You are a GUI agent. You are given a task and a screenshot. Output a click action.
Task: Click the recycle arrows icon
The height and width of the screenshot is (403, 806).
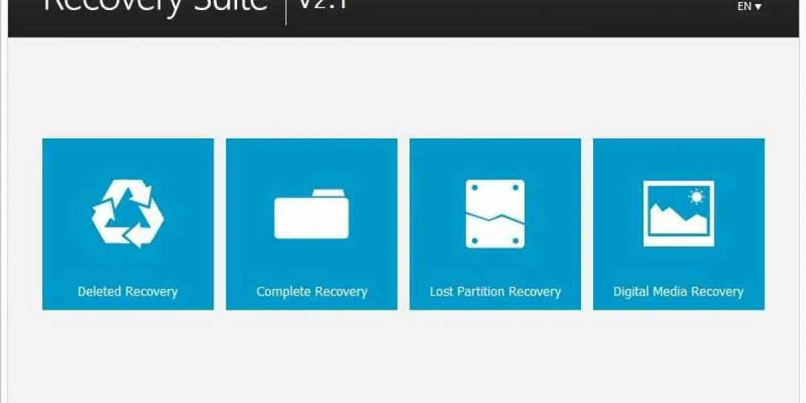(x=128, y=213)
